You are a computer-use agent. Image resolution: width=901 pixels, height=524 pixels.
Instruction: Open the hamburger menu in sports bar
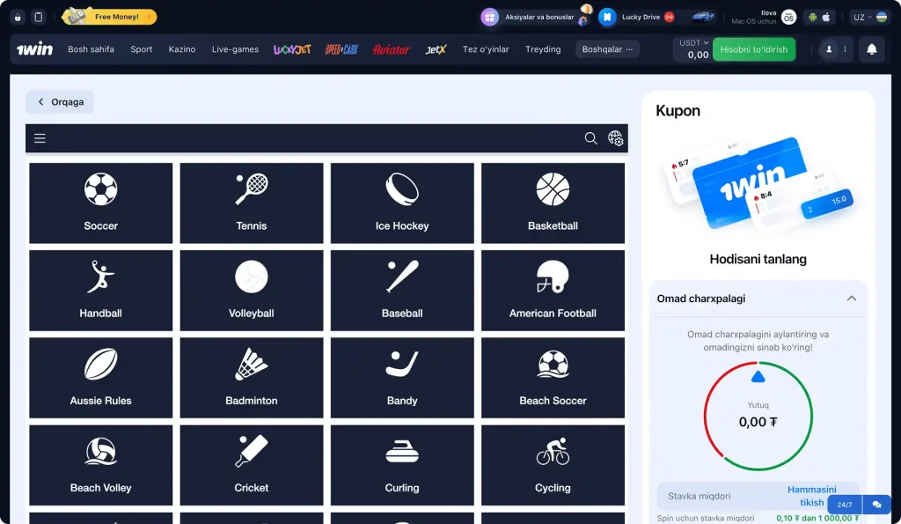click(x=40, y=138)
